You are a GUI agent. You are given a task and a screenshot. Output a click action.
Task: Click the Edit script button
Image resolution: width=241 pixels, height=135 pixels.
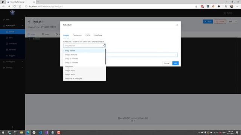coord(230,22)
